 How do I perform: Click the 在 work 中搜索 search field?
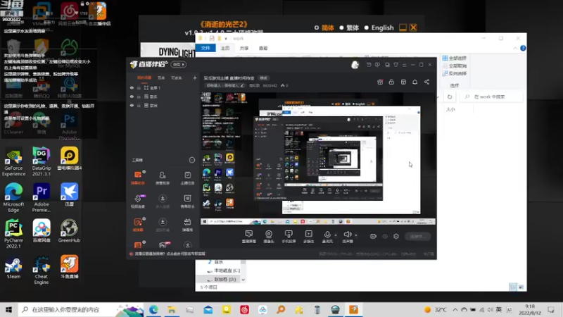click(491, 97)
